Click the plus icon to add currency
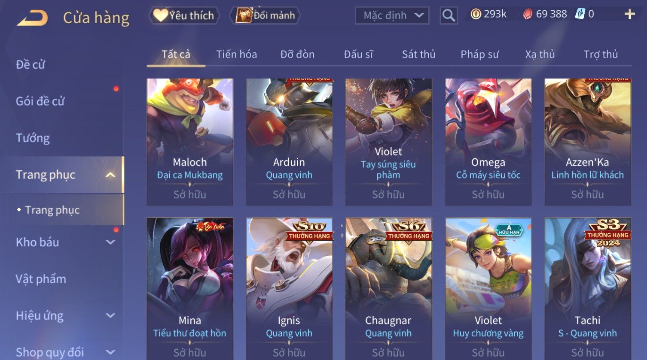Image resolution: width=647 pixels, height=360 pixels. (x=629, y=15)
